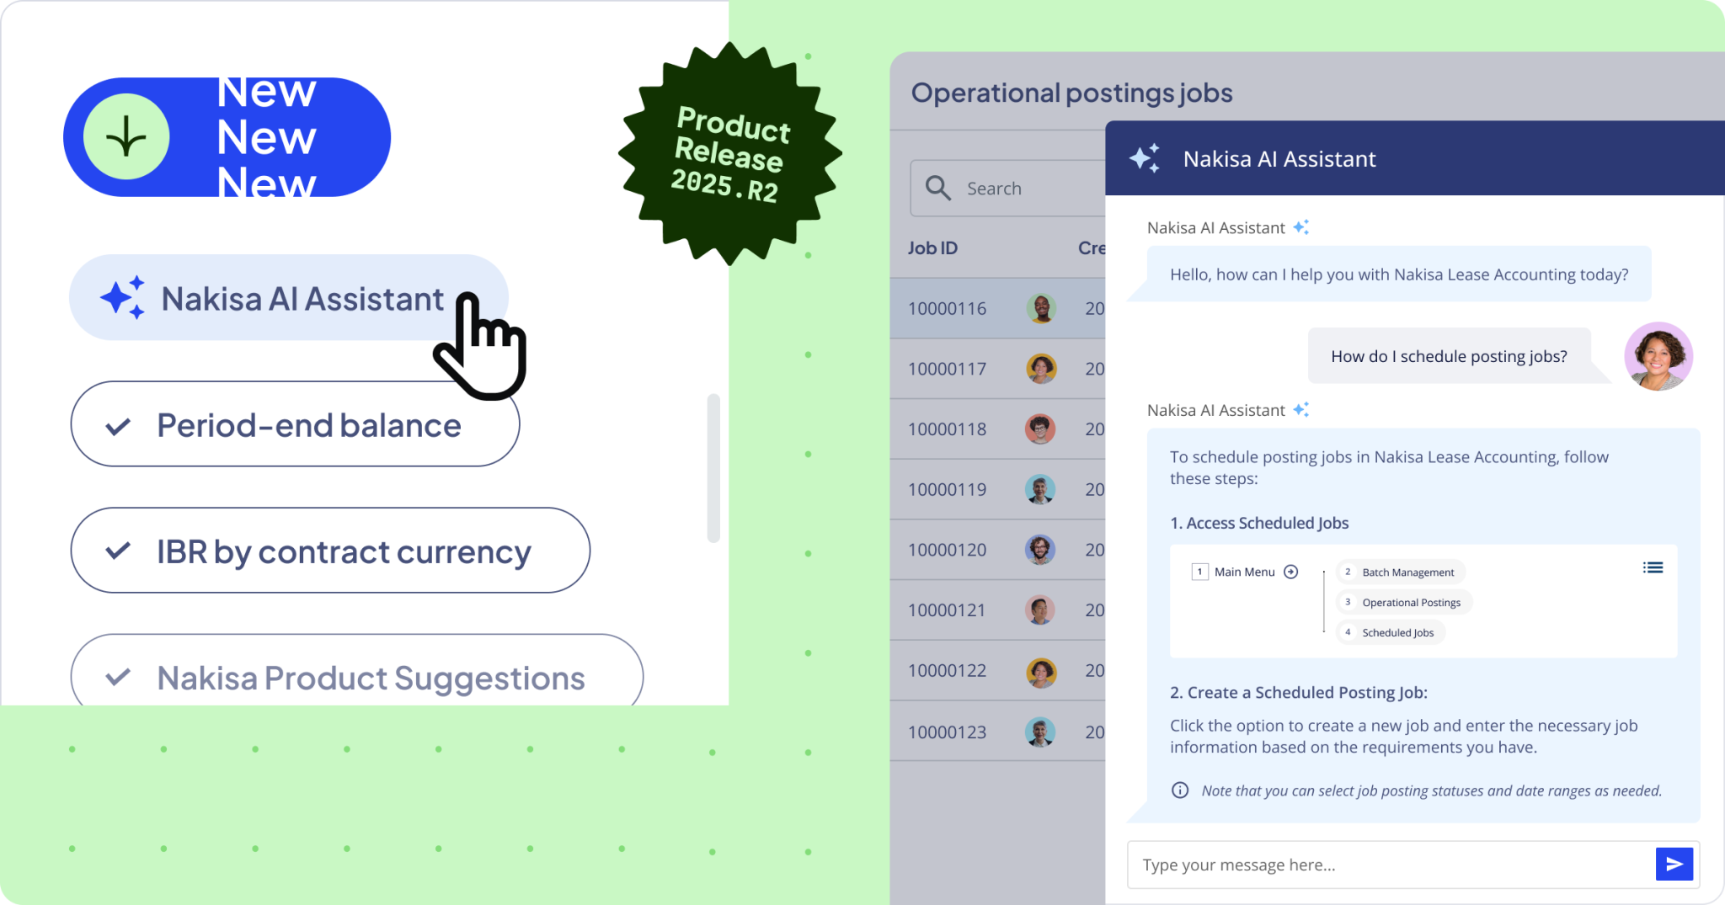Click the sparkles icon in the Nakisa AI Assistant header
1725x905 pixels.
(x=1146, y=157)
